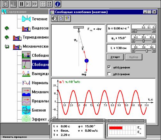This screenshot has height=140, width=161.
Task: Decrease length L with left arrow
Action: pyautogui.click(x=133, y=51)
